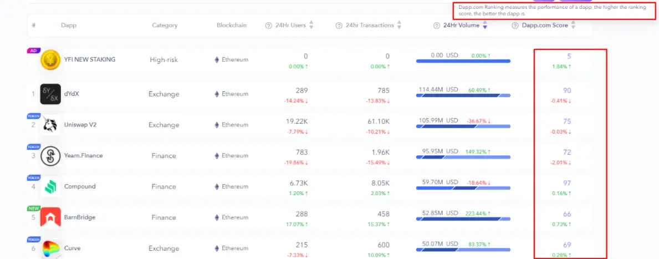659x259 pixels.
Task: Click the Dapp.com Score header label
Action: tap(545, 25)
